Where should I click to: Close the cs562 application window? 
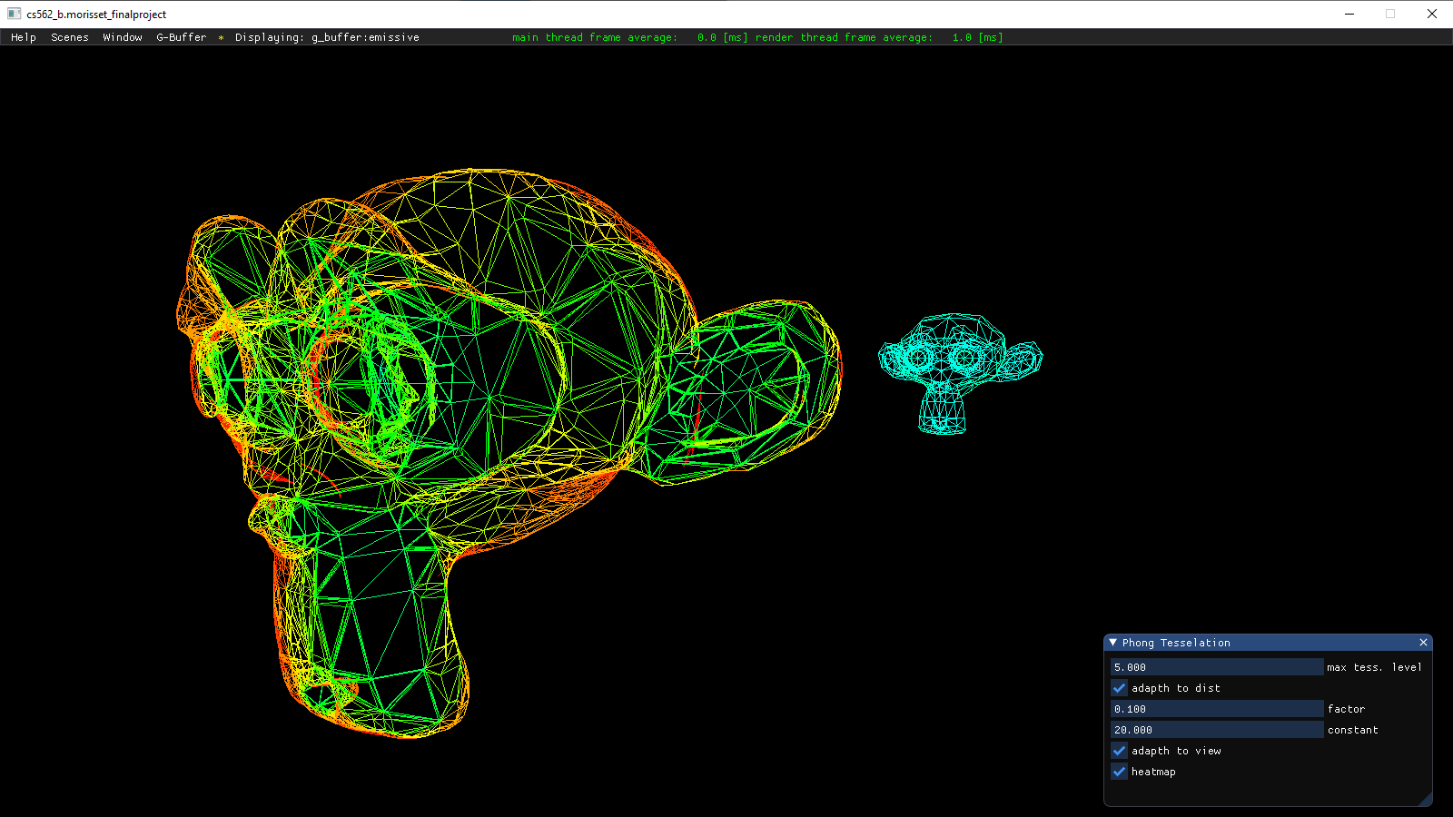tap(1432, 14)
